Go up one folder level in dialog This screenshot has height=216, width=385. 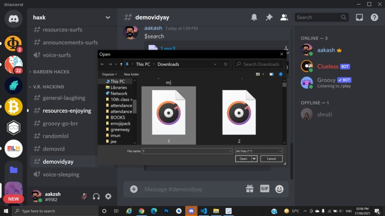point(121,64)
